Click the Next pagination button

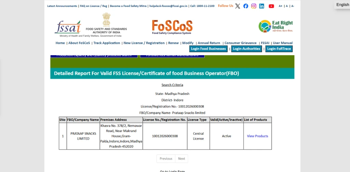tap(181, 158)
